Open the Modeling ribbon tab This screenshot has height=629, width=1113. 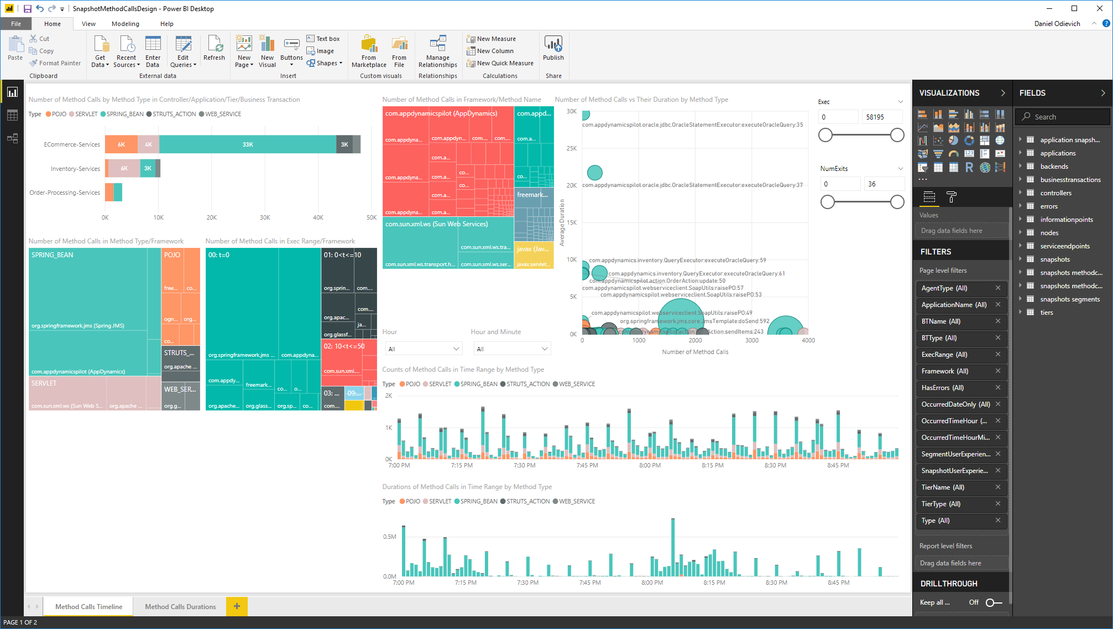126,24
